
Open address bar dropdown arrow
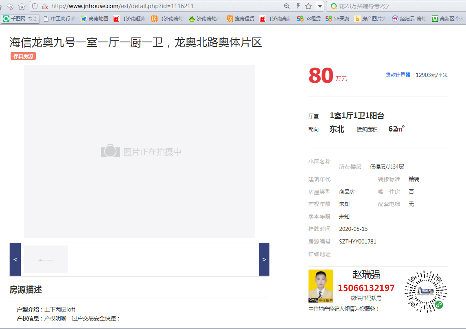(320, 6)
